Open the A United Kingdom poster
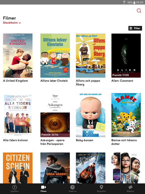 tap(18, 56)
